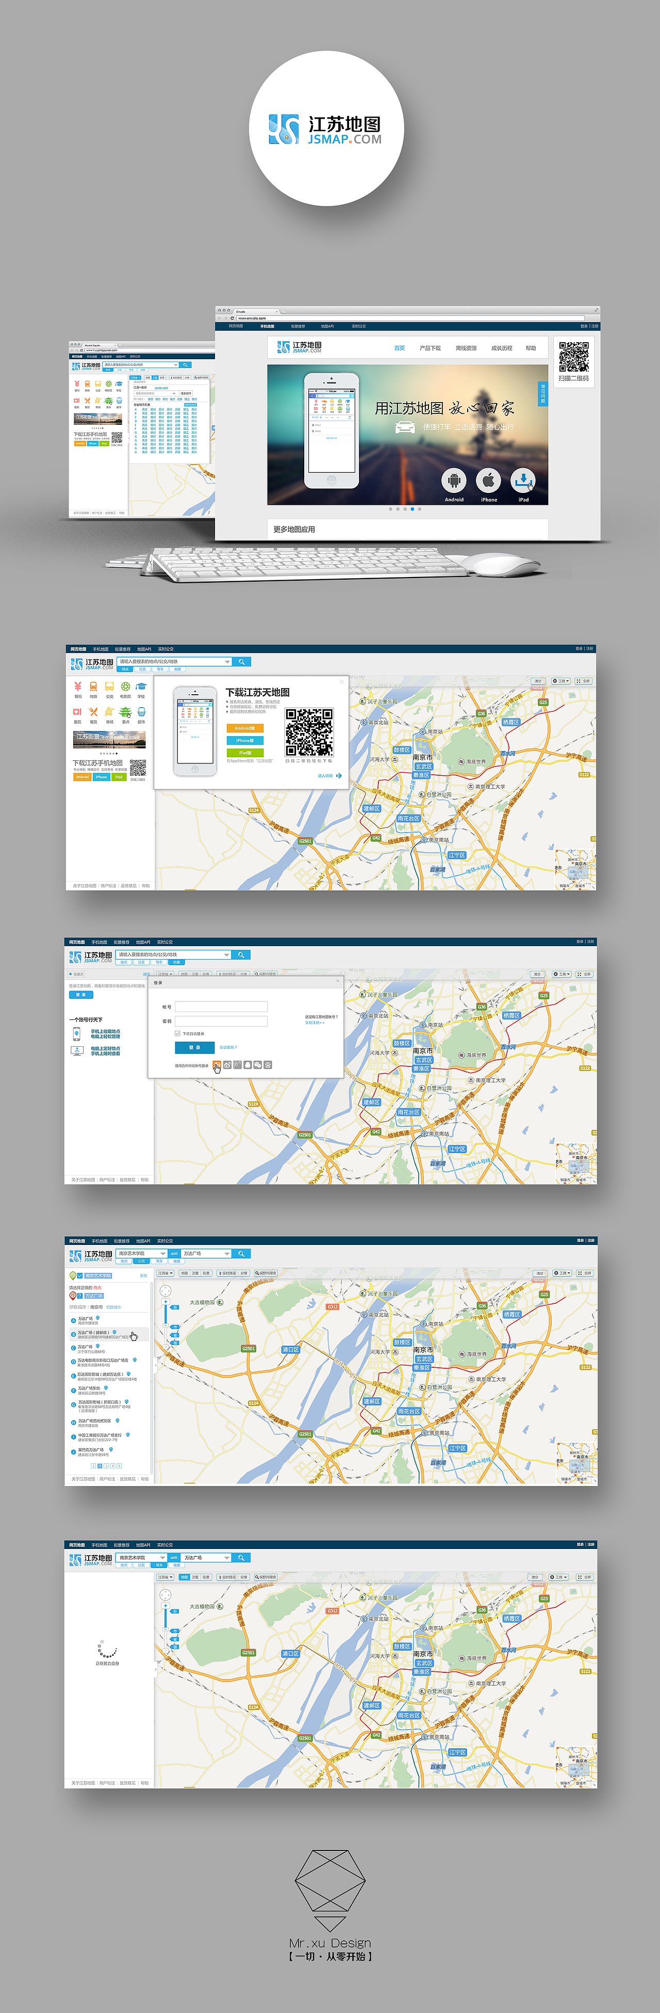Select the 超市 supermarket icon in download-popup screen
This screenshot has height=2013, width=660.
(141, 712)
